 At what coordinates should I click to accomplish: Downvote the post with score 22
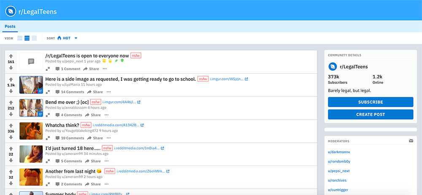(11, 160)
